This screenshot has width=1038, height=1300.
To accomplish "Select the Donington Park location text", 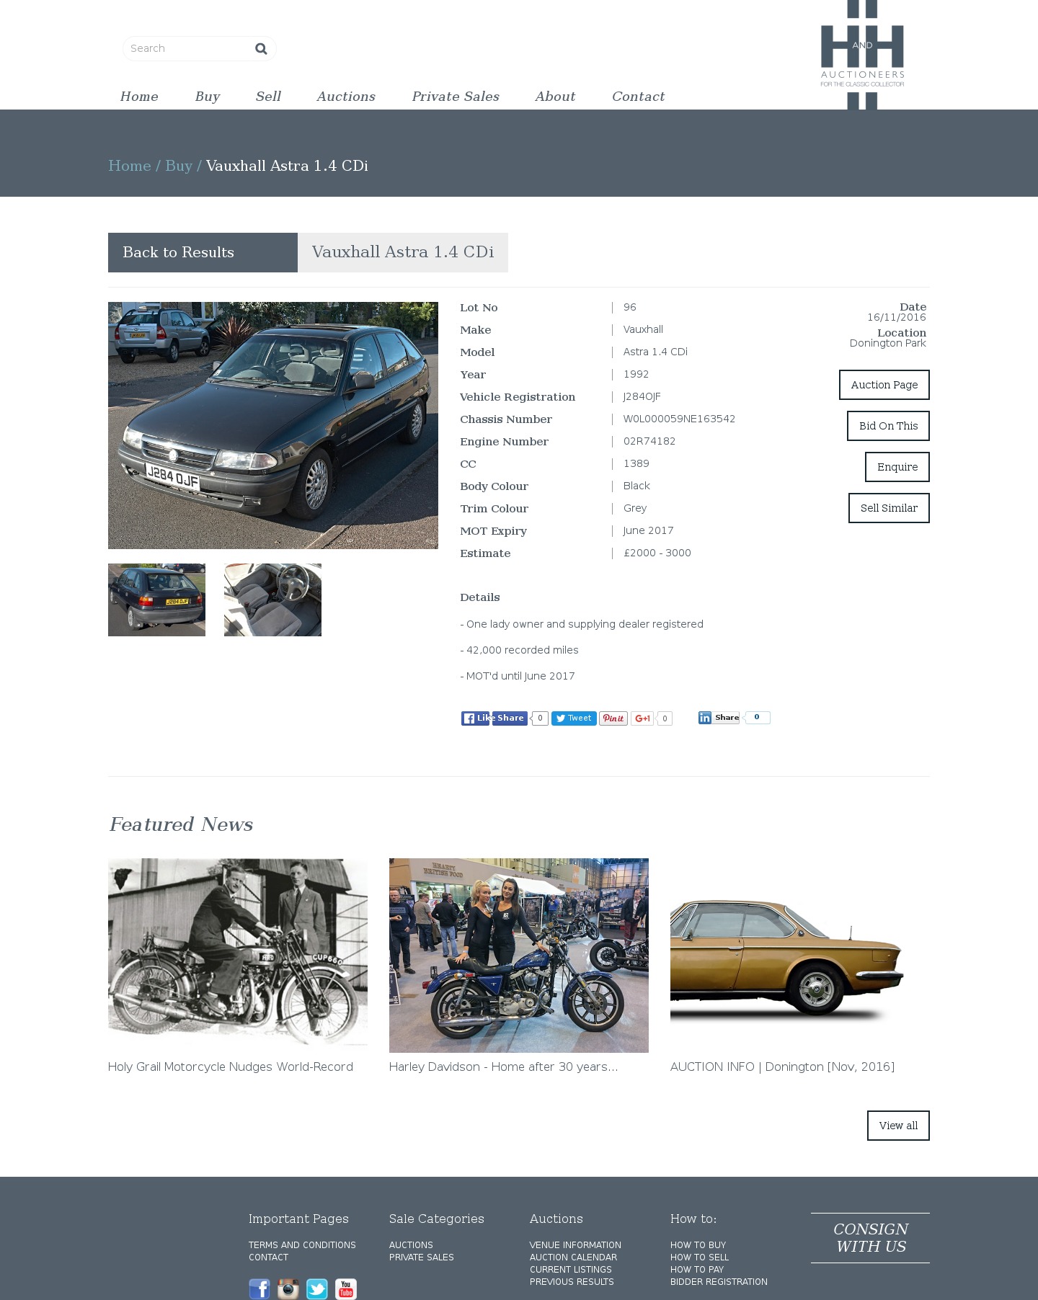I will coord(887,343).
